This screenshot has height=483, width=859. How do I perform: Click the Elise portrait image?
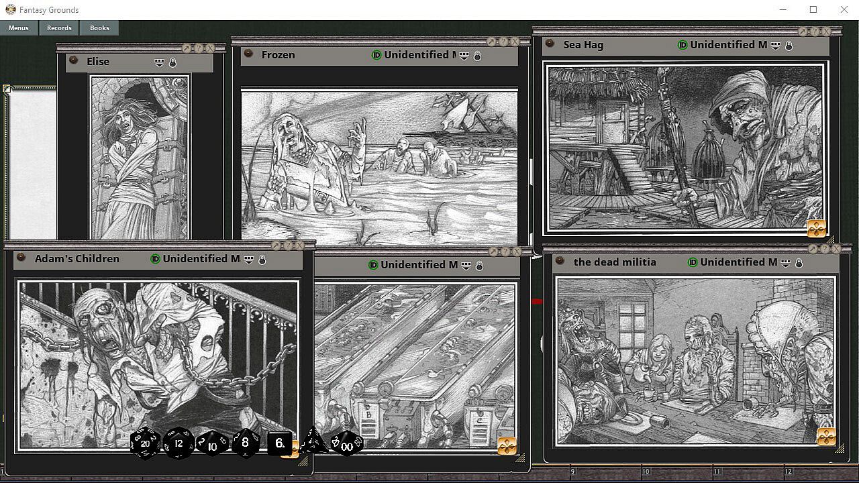(140, 158)
